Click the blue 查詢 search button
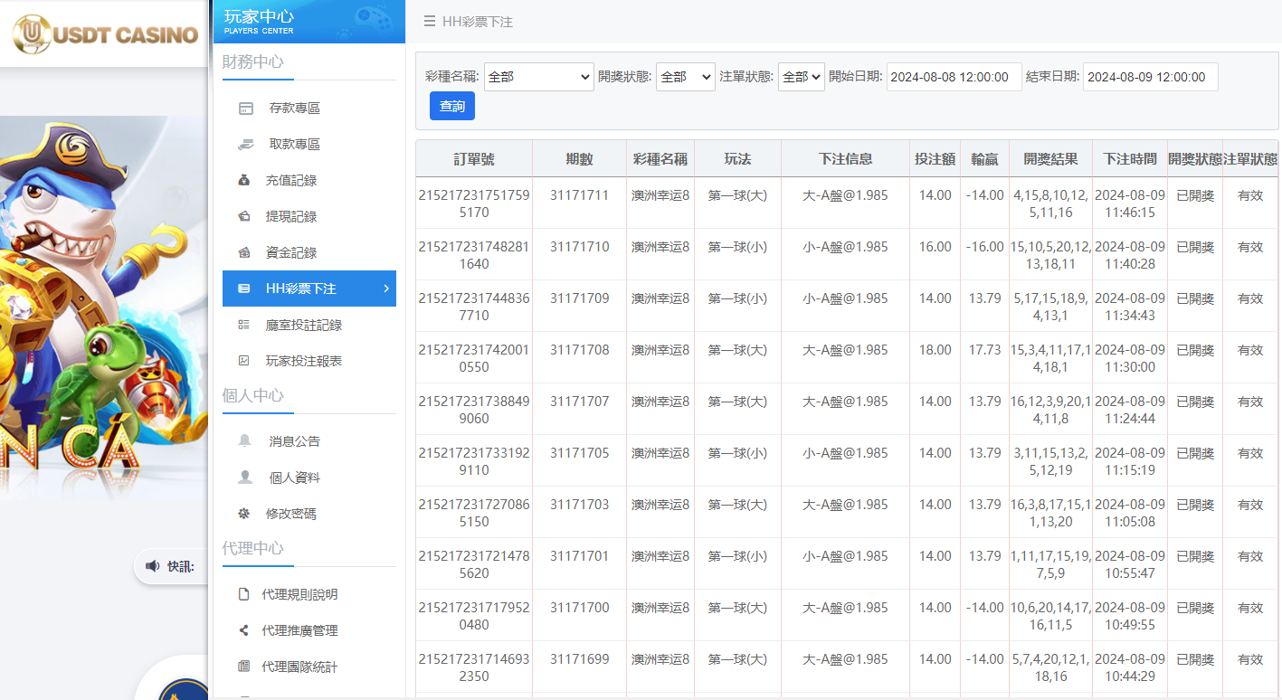The height and width of the screenshot is (700, 1282). 451,106
